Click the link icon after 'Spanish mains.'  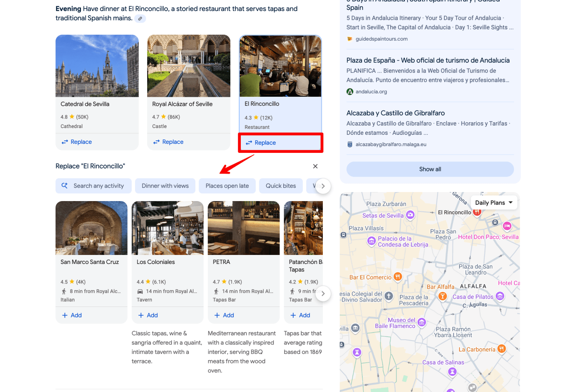(x=140, y=18)
